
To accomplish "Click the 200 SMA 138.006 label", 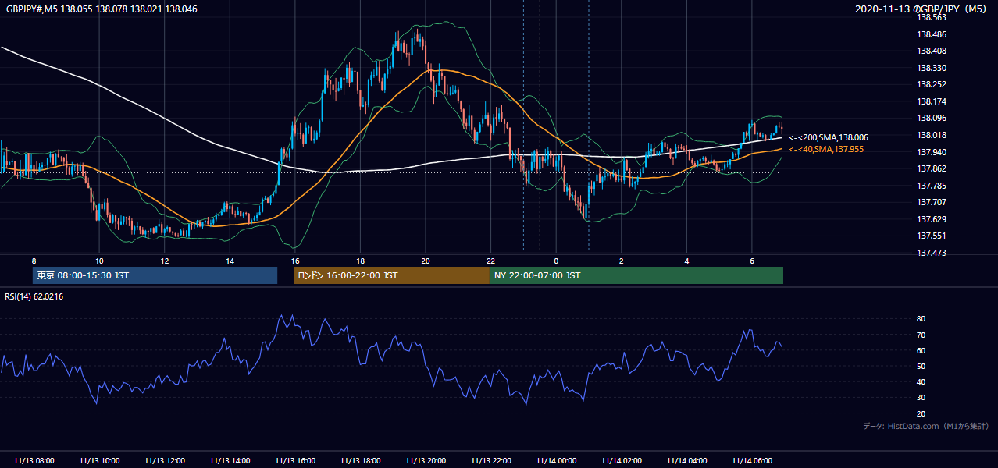I will click(x=828, y=137).
